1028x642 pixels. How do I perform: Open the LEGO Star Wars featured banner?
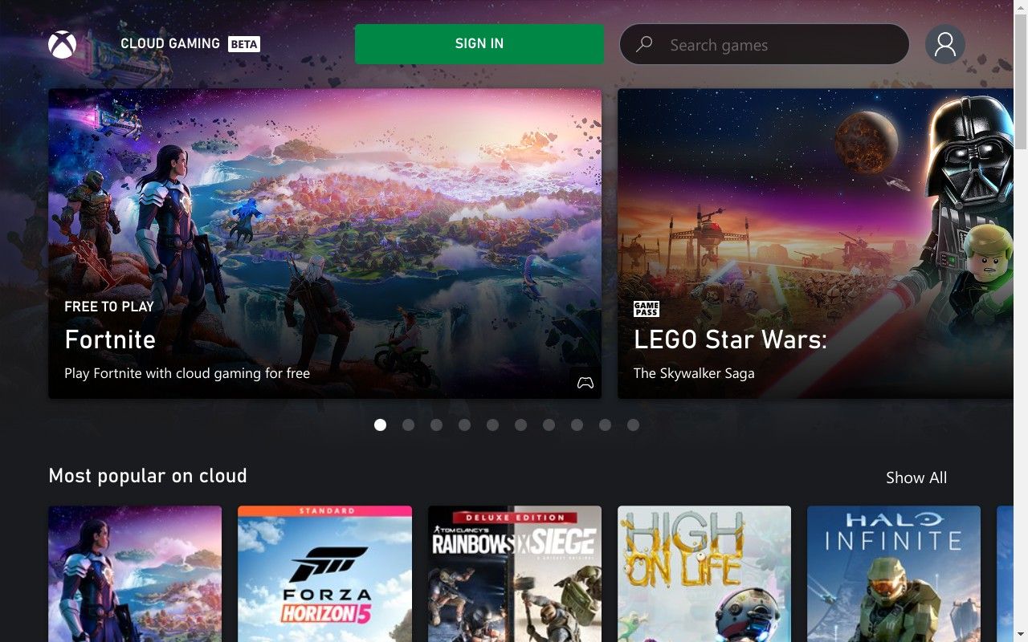point(816,243)
